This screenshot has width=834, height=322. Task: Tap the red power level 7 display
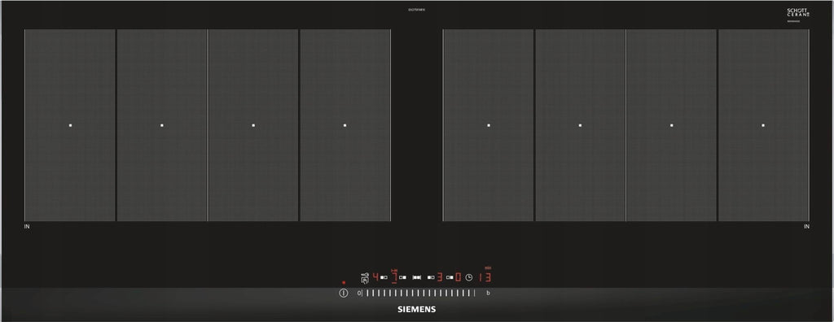click(394, 277)
